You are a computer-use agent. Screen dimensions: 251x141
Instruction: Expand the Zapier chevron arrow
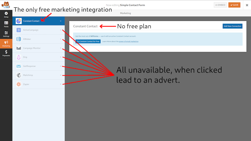tap(61, 84)
